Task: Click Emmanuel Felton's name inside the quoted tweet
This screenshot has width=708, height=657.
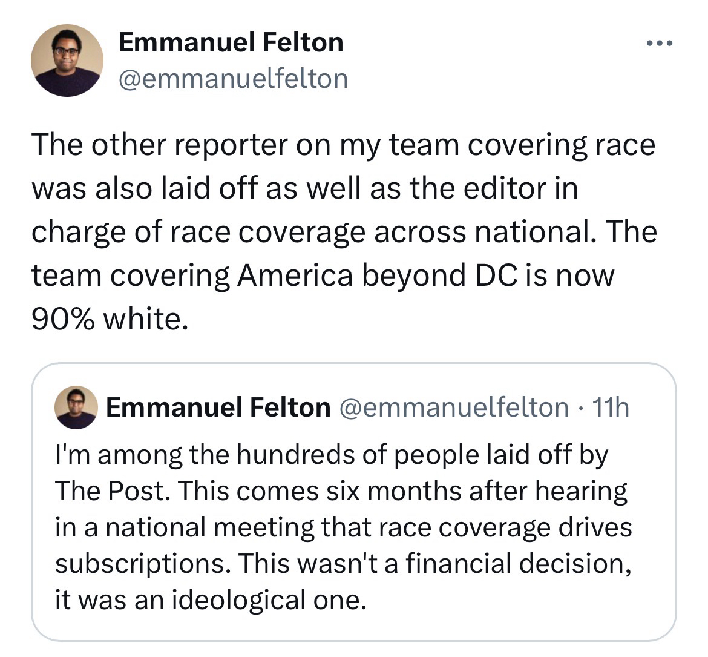Action: coord(218,408)
